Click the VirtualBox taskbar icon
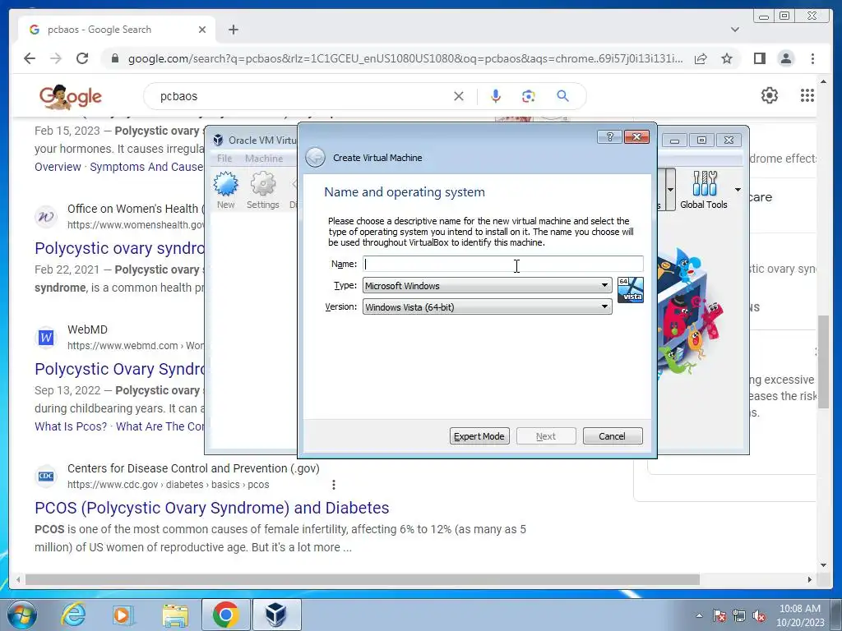The height and width of the screenshot is (631, 842). (276, 615)
